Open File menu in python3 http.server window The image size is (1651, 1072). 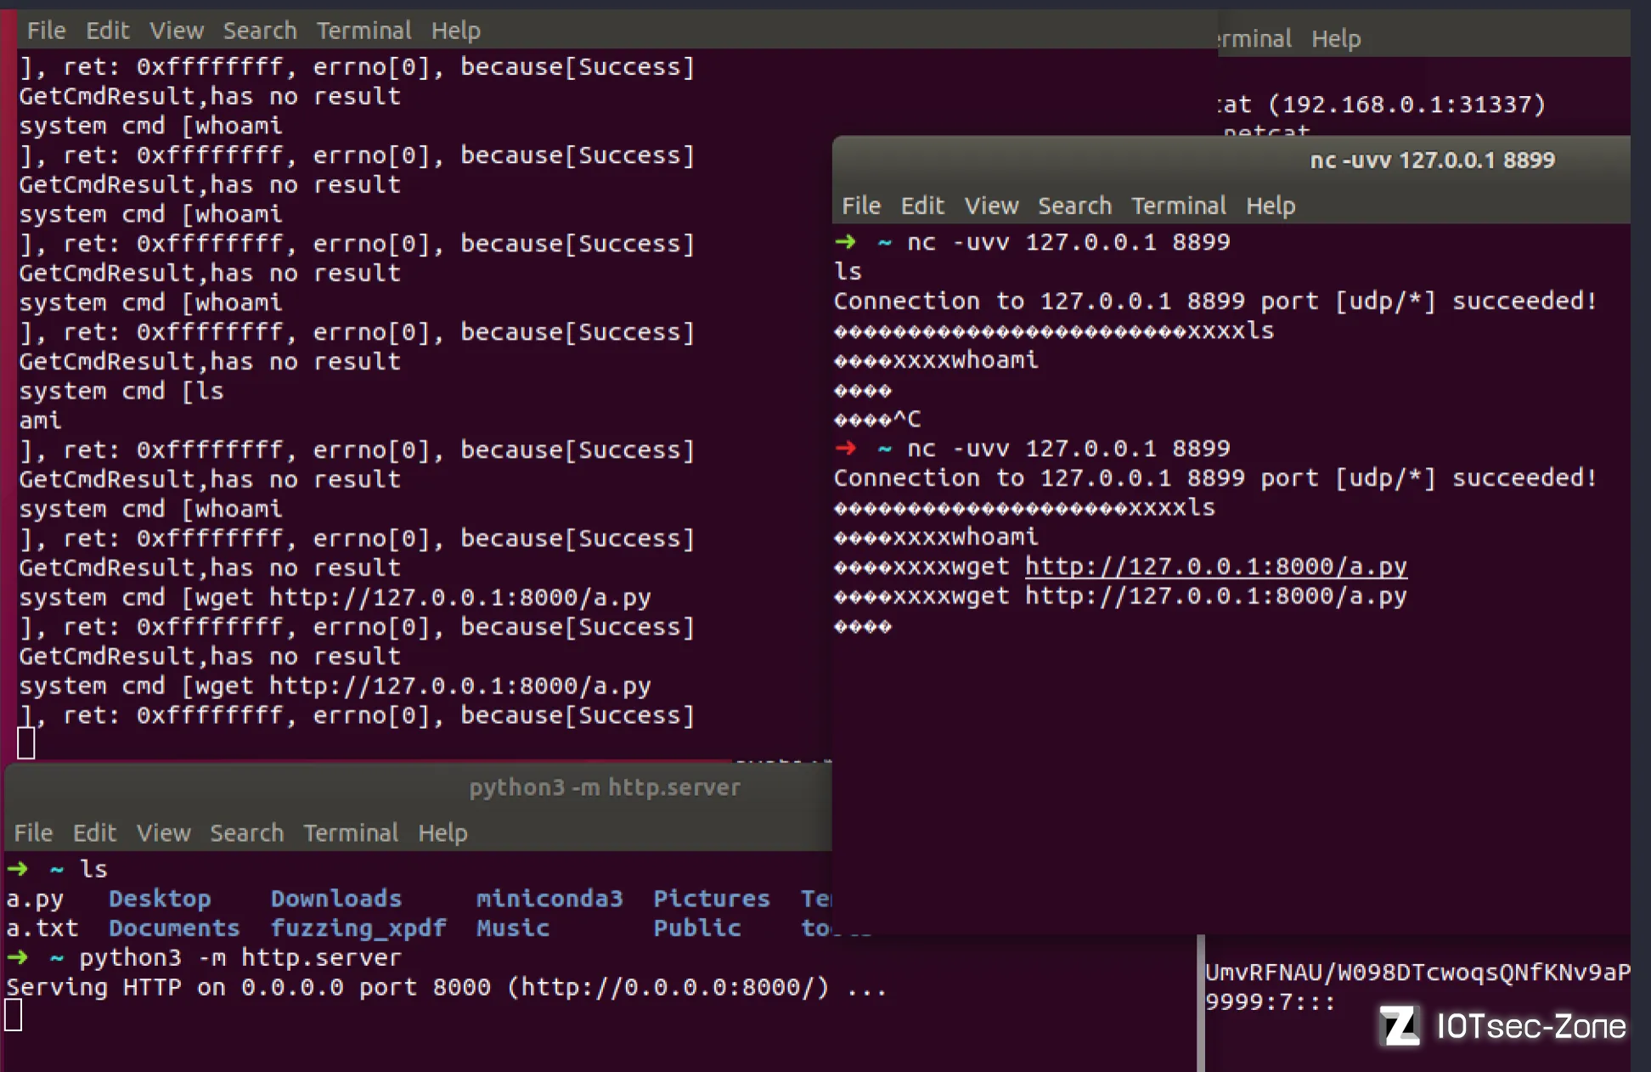coord(33,832)
